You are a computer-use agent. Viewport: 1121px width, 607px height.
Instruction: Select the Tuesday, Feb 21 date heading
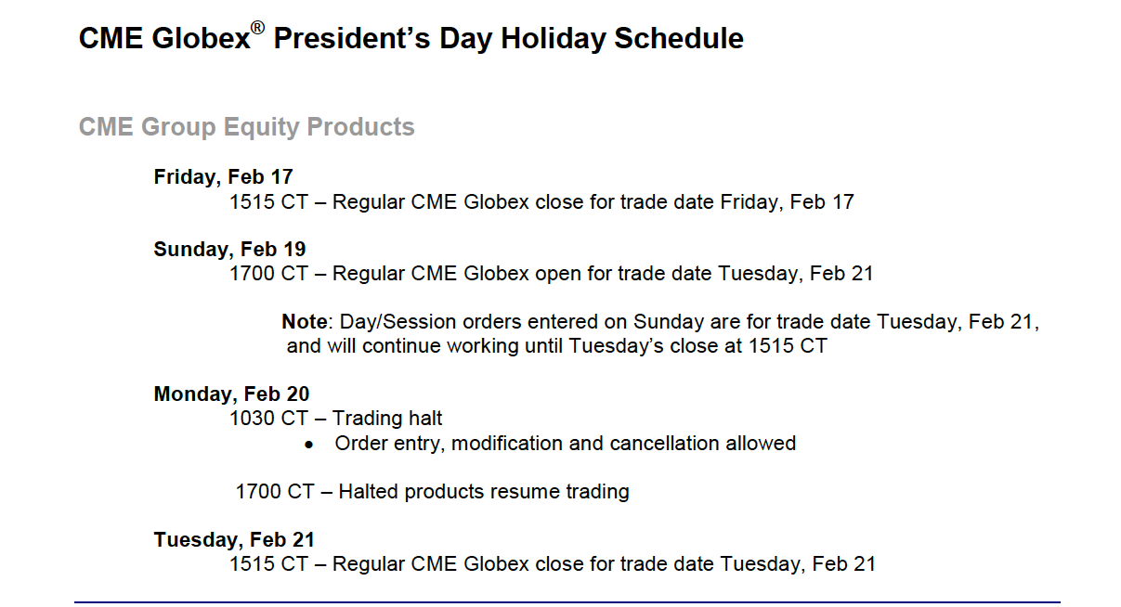235,539
